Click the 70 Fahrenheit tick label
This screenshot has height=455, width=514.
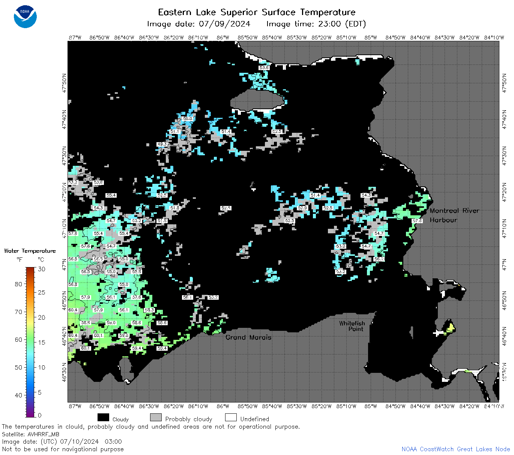click(18, 312)
